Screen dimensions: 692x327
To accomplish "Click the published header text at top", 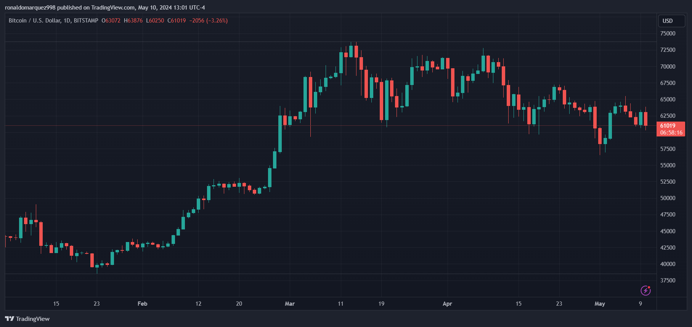I will pyautogui.click(x=105, y=8).
